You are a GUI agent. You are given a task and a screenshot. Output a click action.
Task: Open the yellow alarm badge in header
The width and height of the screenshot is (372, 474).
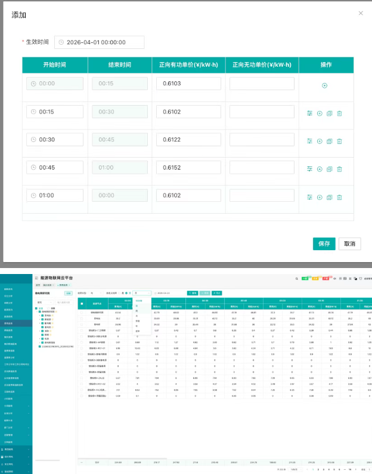(316, 278)
